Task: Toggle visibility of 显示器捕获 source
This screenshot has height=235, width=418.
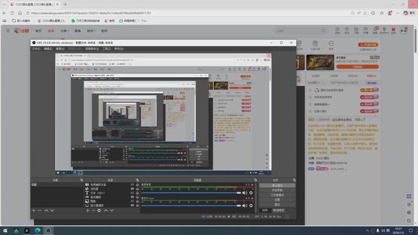Action: (x=132, y=205)
